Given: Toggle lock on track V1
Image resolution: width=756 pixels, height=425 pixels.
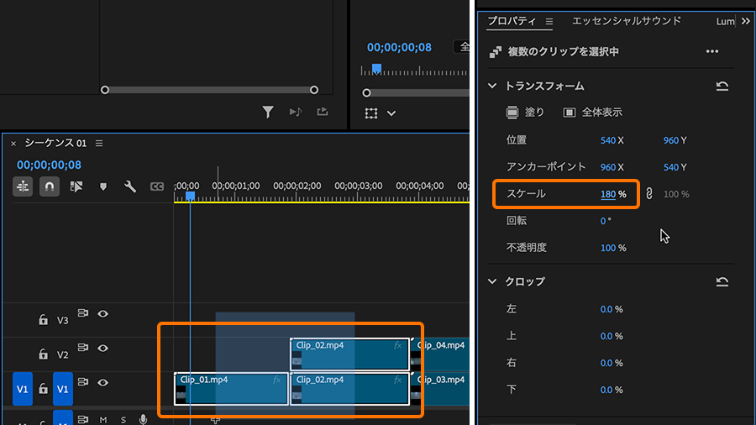Looking at the screenshot, I should [44, 388].
